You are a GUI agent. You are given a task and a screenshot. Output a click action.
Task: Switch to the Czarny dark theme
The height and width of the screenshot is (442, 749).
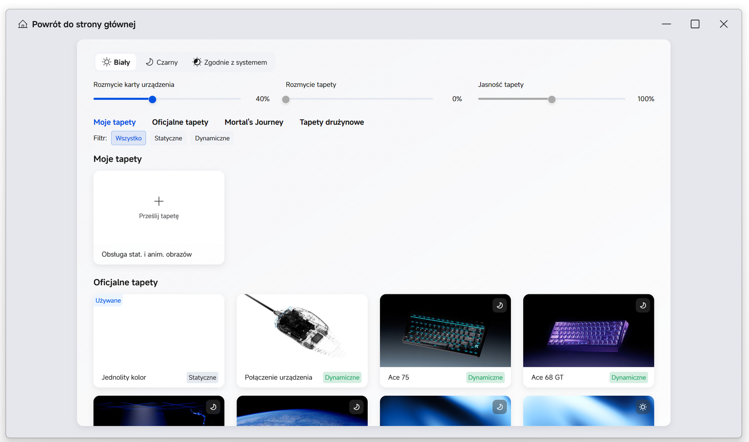coord(162,62)
